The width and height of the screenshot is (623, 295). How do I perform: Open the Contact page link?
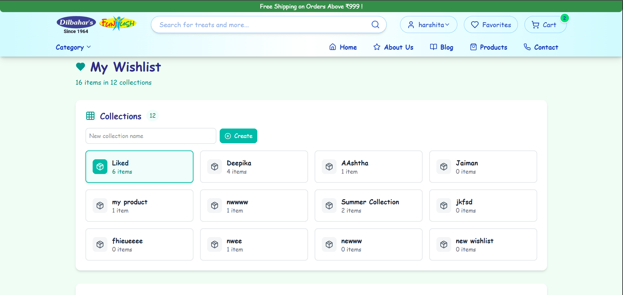[x=541, y=47]
